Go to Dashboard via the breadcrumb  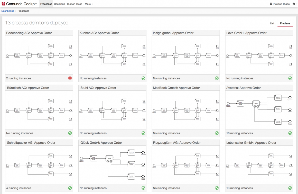pos(7,11)
